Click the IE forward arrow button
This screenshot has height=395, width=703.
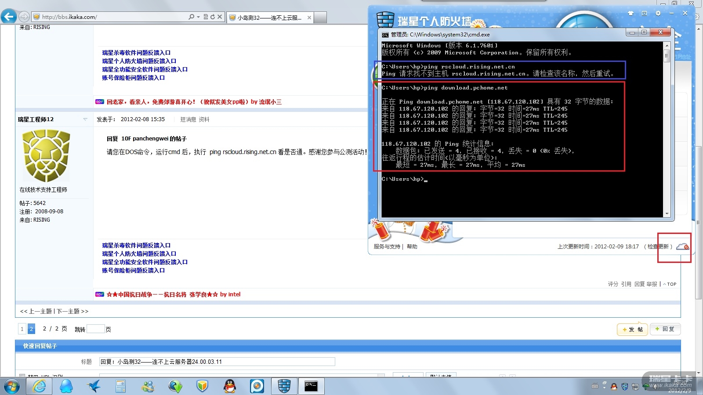pyautogui.click(x=24, y=17)
